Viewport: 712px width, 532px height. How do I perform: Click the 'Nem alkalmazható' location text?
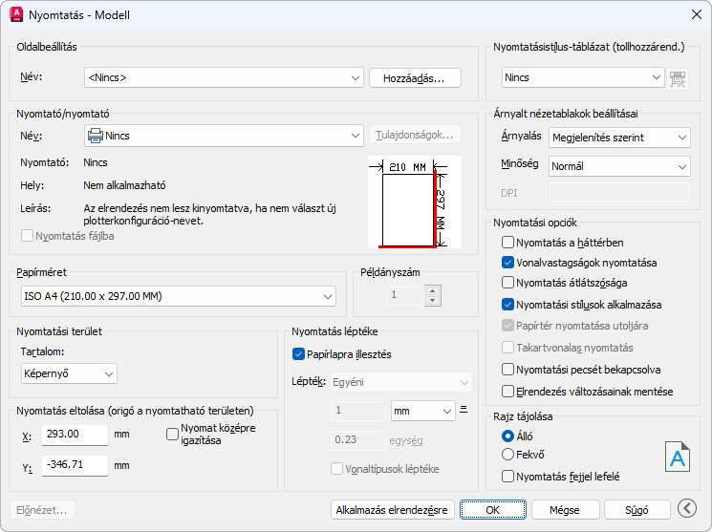coord(124,185)
